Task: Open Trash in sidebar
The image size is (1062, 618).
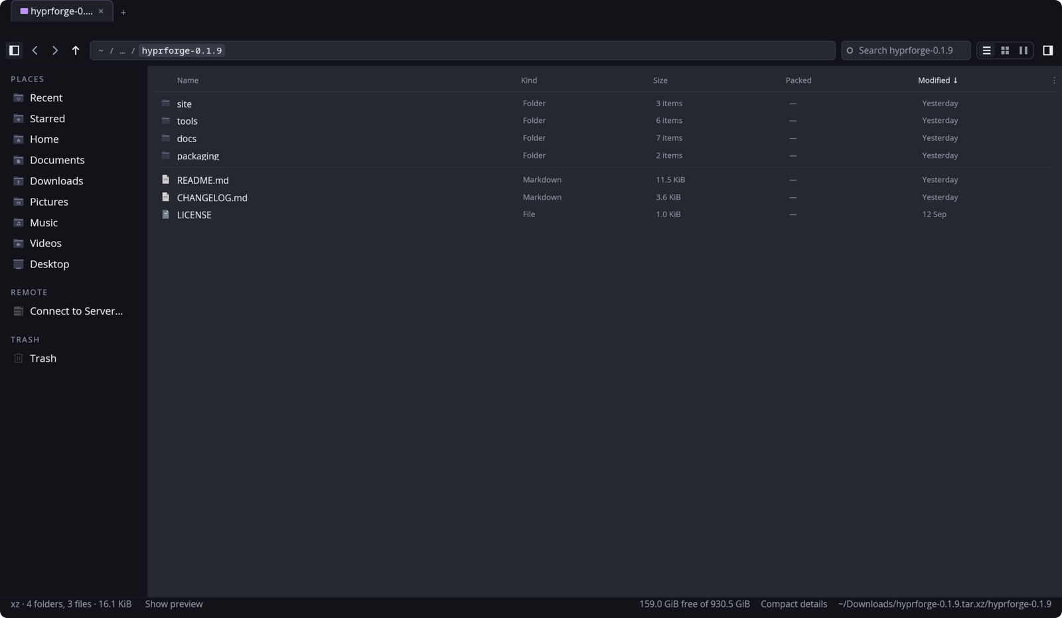Action: [x=73, y=358]
